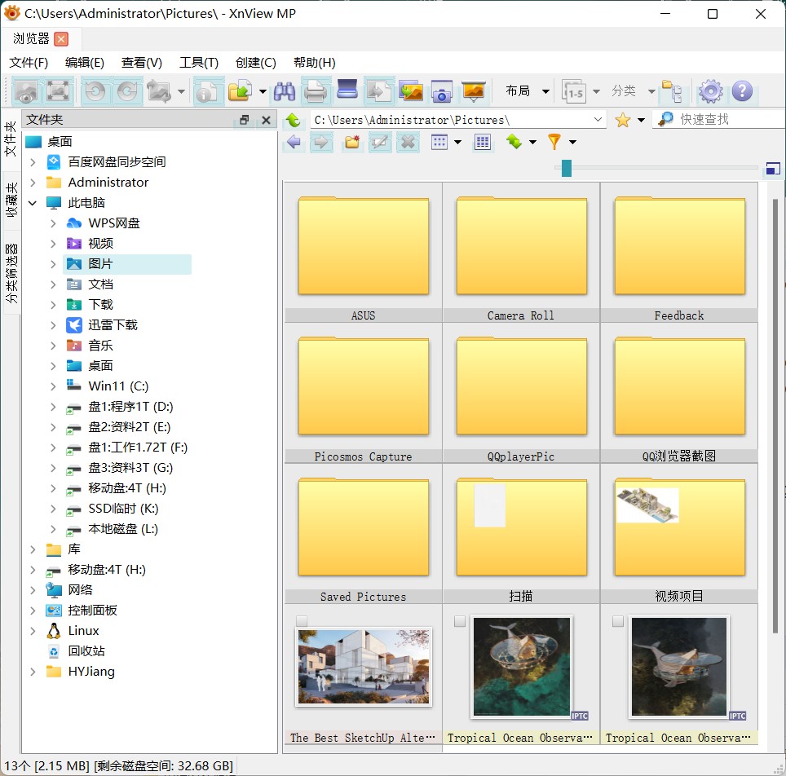
Task: Adjust the thumbnail size slider handle
Action: click(567, 169)
